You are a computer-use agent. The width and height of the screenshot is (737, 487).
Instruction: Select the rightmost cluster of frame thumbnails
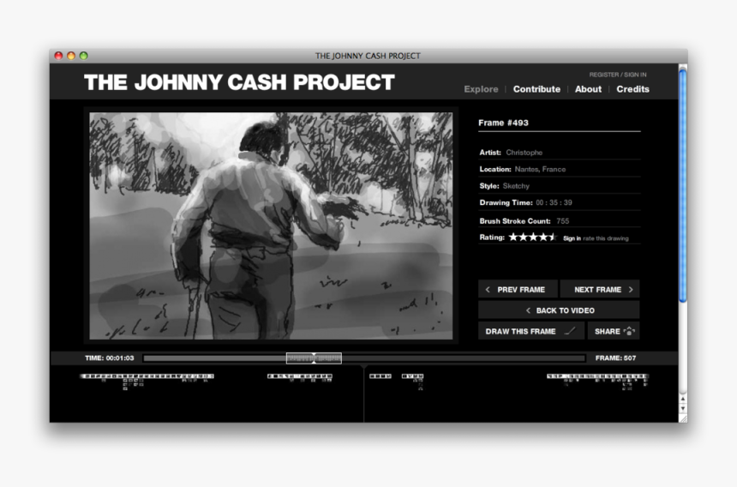click(598, 382)
